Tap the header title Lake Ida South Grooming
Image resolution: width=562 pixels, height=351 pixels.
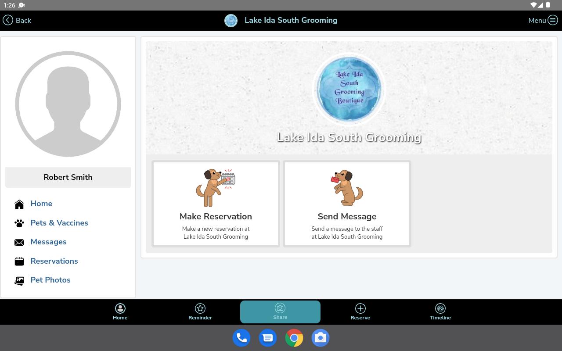291,20
